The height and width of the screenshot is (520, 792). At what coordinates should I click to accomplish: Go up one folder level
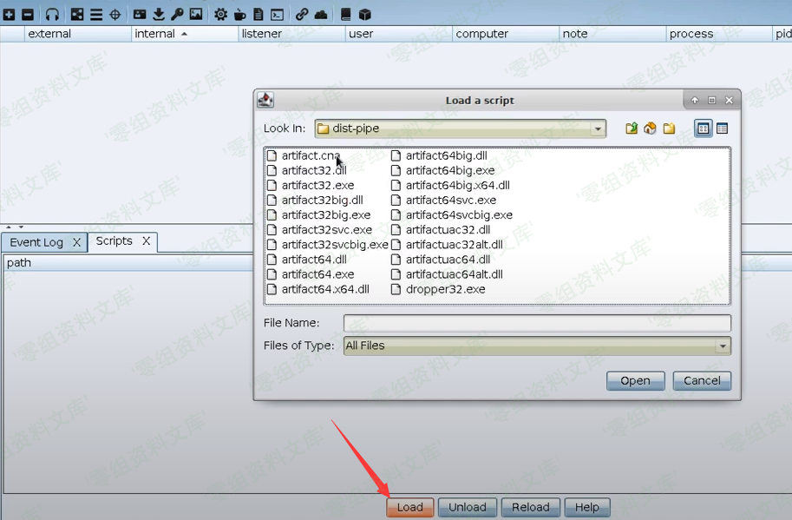click(632, 128)
